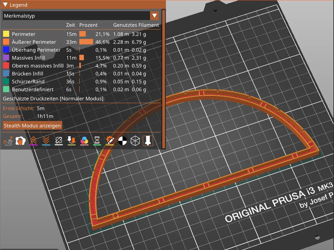Click the '33m' time value
Screen dimensions: 334x250
[x=71, y=42]
